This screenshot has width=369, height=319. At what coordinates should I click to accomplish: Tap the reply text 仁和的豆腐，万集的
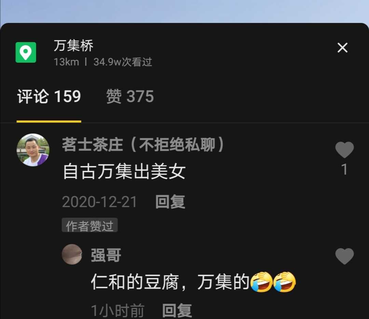(x=170, y=282)
